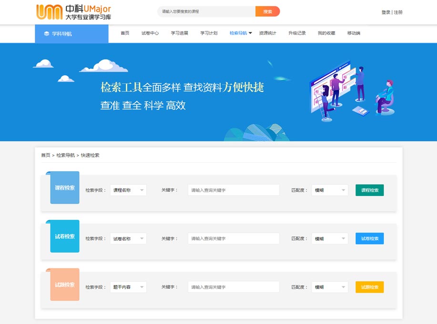
Task: Click the keyword field in 试卷检索 row
Action: coord(234,239)
